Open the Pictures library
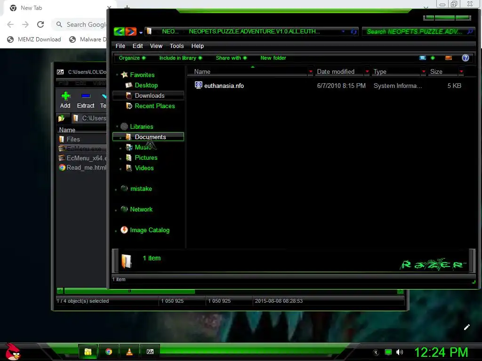The image size is (482, 361). [146, 157]
